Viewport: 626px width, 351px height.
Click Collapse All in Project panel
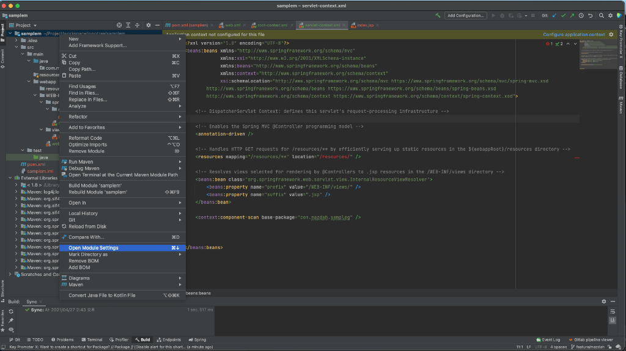(x=137, y=25)
